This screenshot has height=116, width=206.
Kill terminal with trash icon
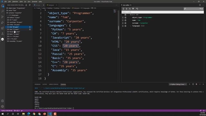pos(196,84)
